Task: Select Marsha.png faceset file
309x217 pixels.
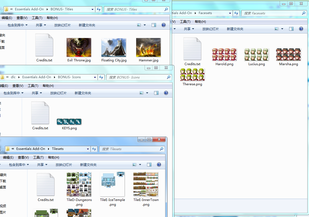Action: [x=289, y=57]
